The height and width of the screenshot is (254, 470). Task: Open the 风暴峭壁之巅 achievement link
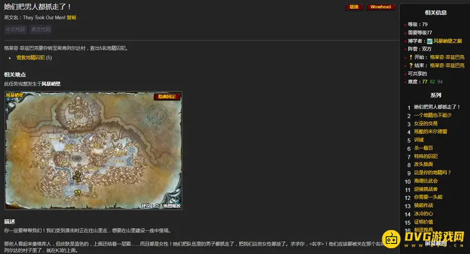pyautogui.click(x=448, y=41)
